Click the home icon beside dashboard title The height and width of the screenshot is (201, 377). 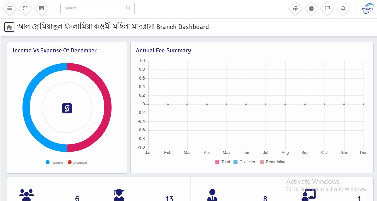pyautogui.click(x=9, y=27)
